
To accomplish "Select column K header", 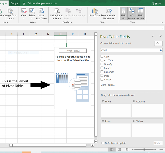I will pos(11,34).
